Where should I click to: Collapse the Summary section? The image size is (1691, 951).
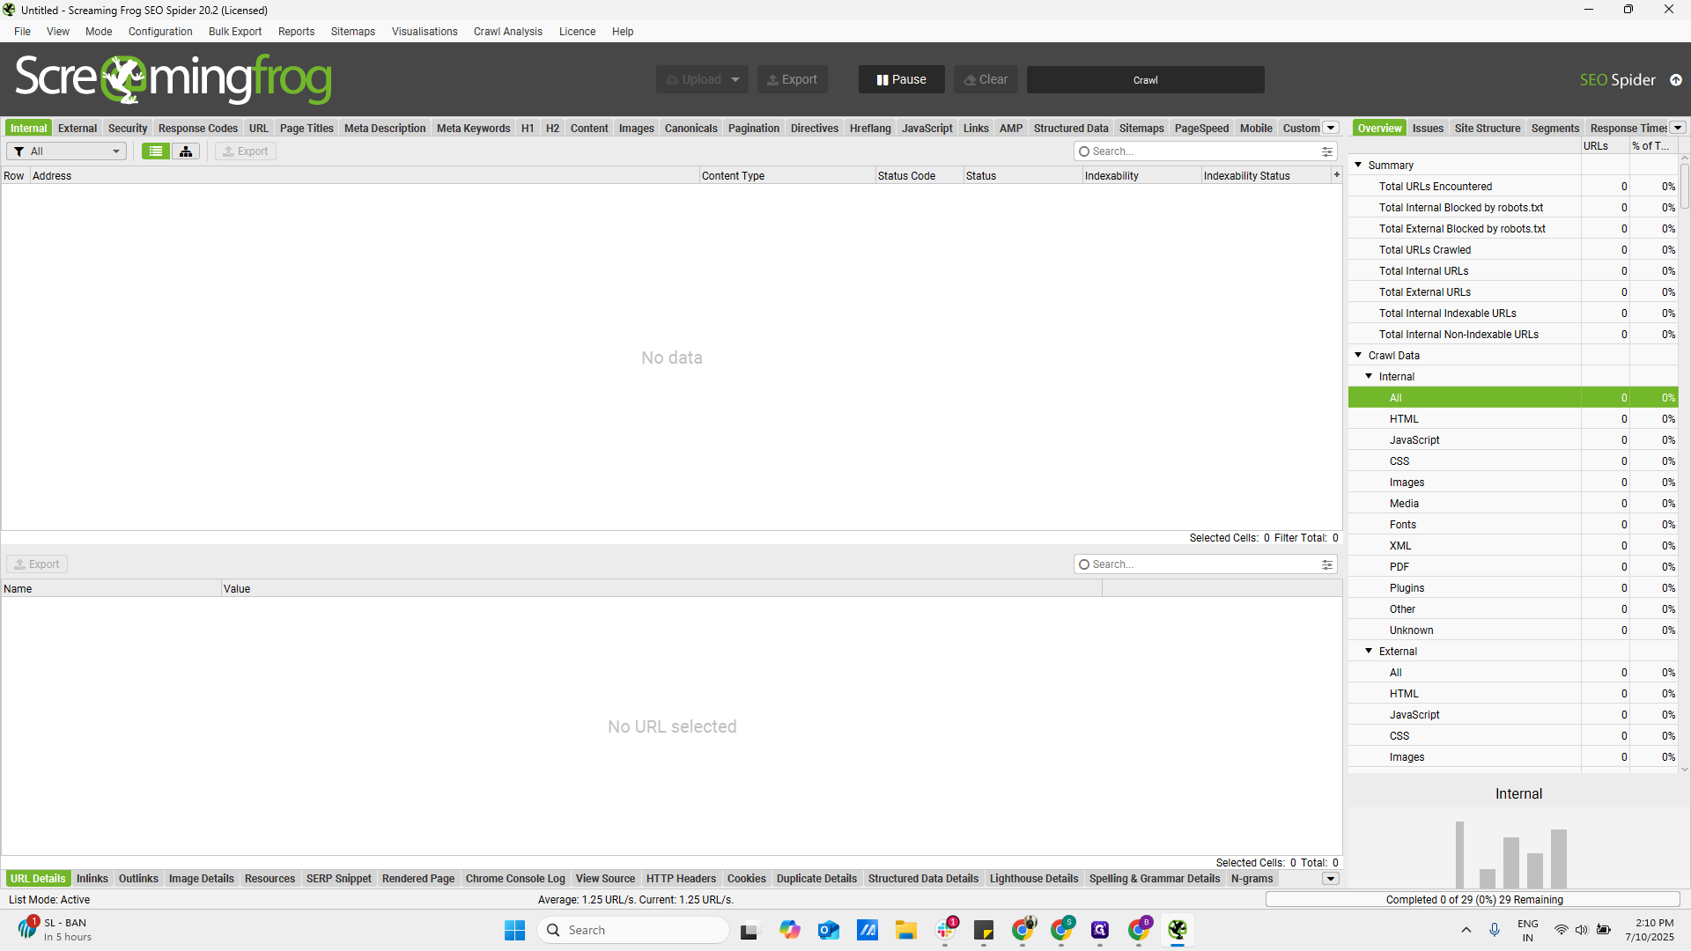pos(1360,165)
